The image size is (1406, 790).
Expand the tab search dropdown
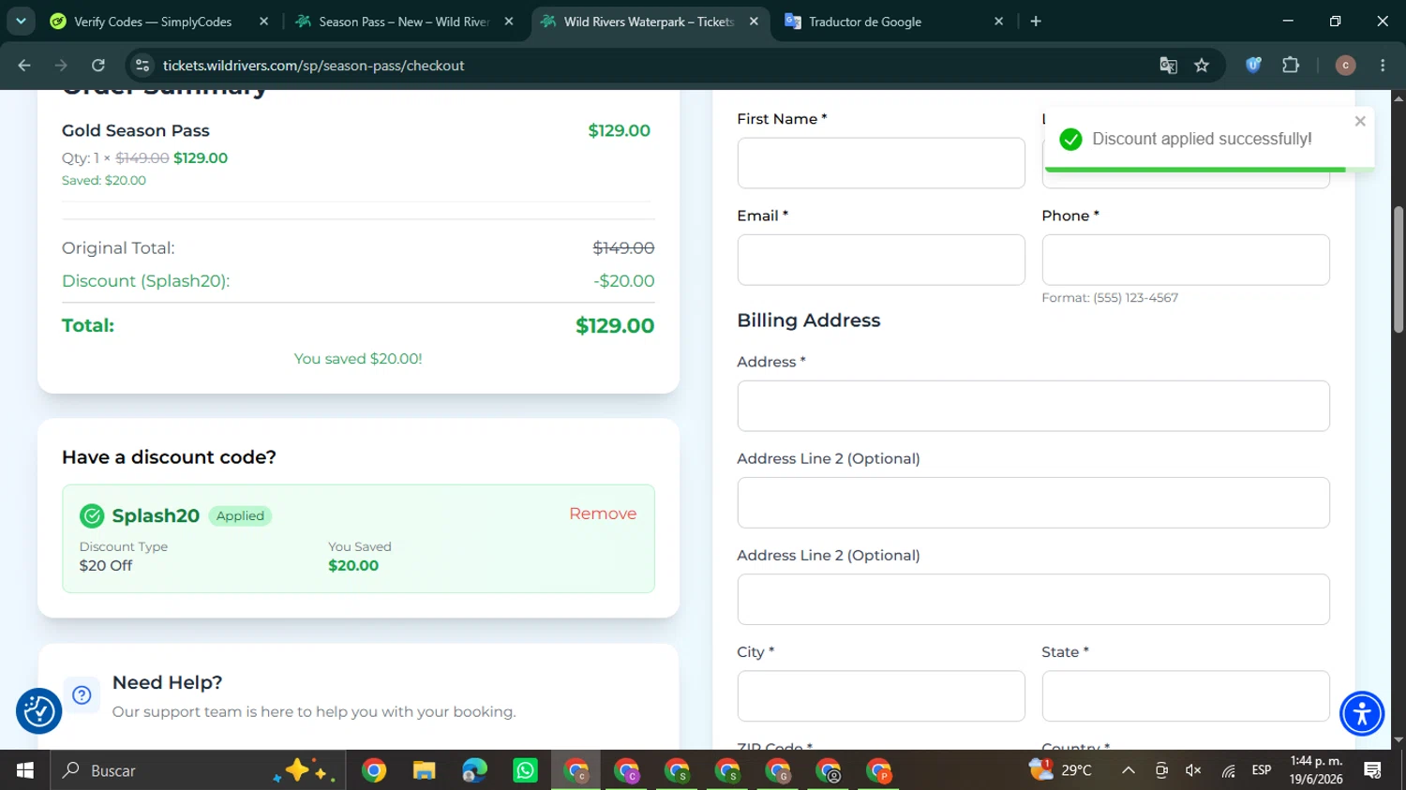21,22
